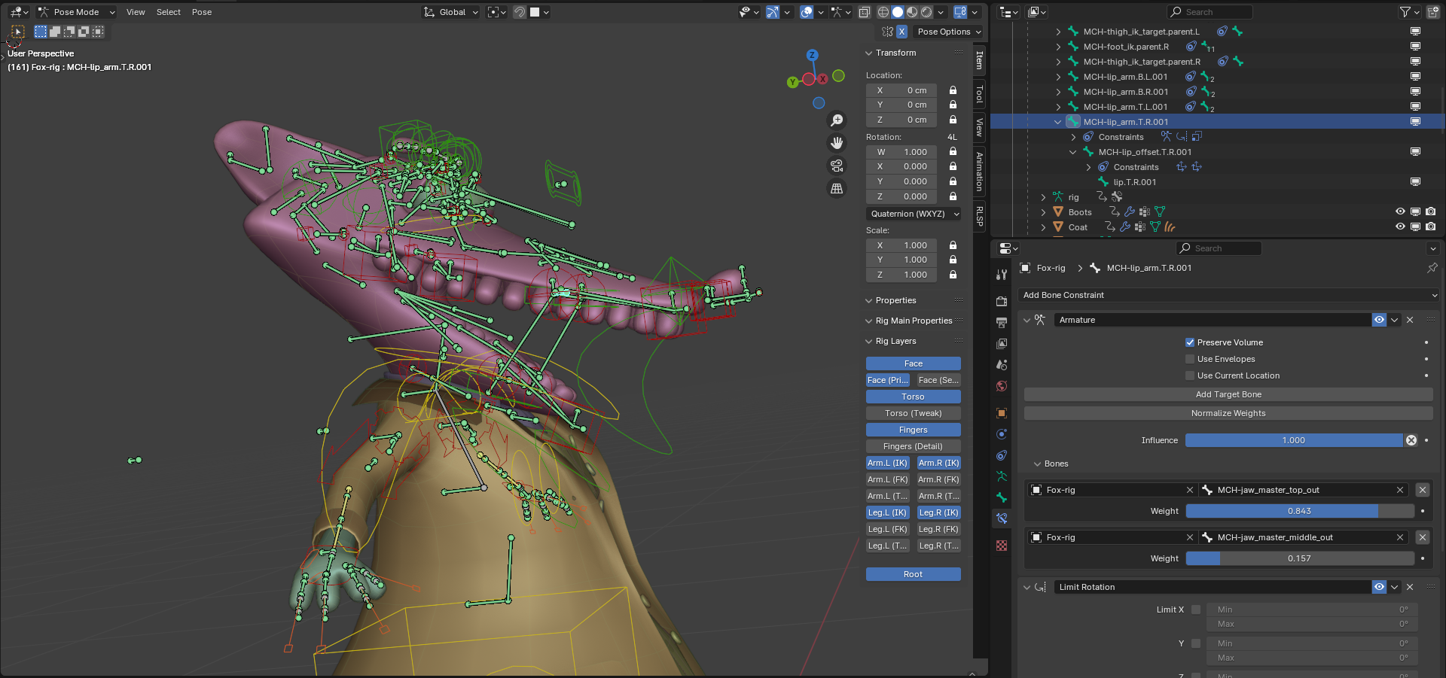The height and width of the screenshot is (678, 1446).
Task: Remove the MCH-jaw_master_top_out target bone
Action: (x=1423, y=490)
